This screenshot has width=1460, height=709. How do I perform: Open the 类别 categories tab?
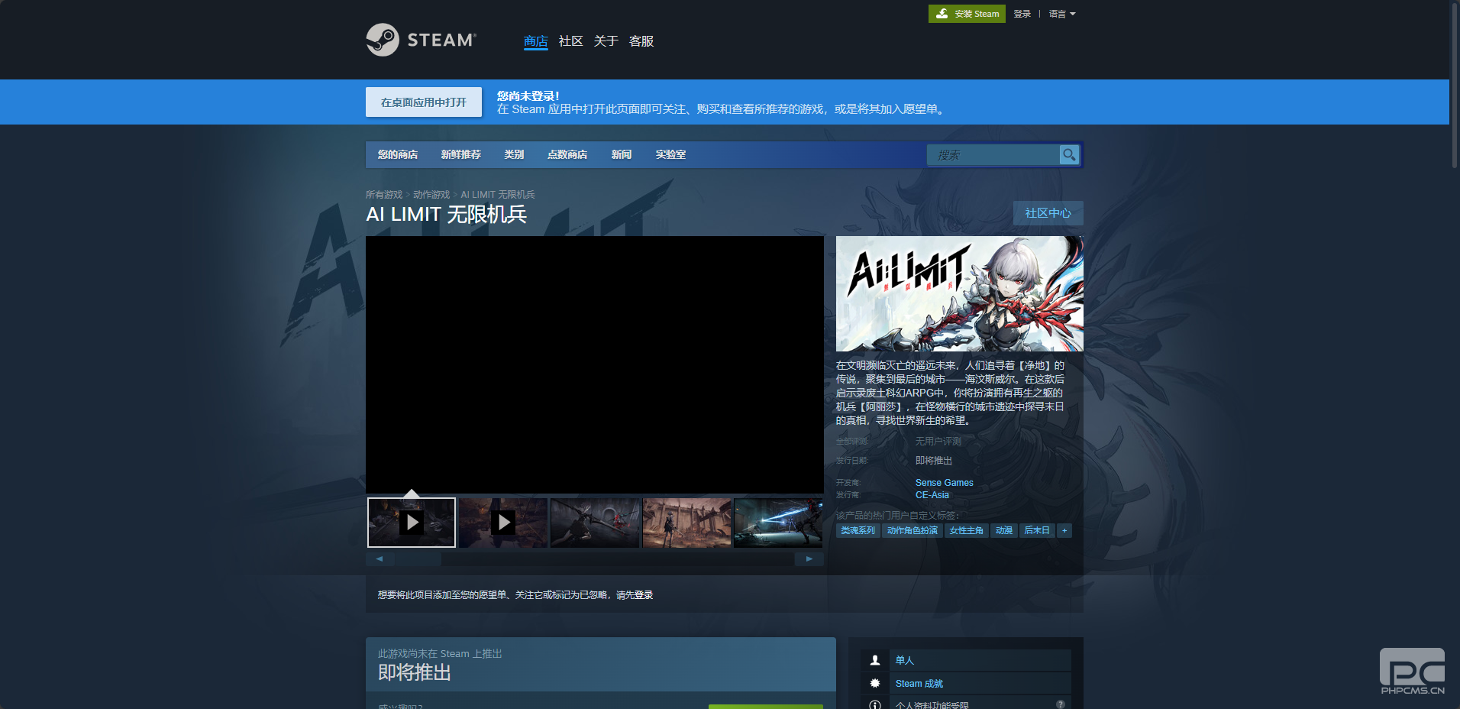pos(514,154)
